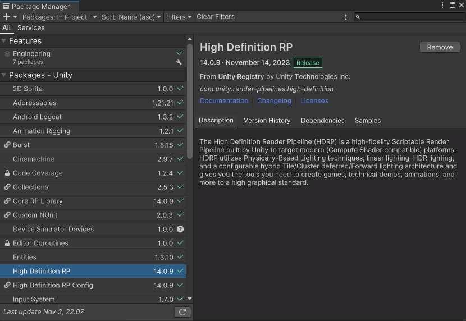Collapse the Packages - Unity section

(x=3, y=75)
